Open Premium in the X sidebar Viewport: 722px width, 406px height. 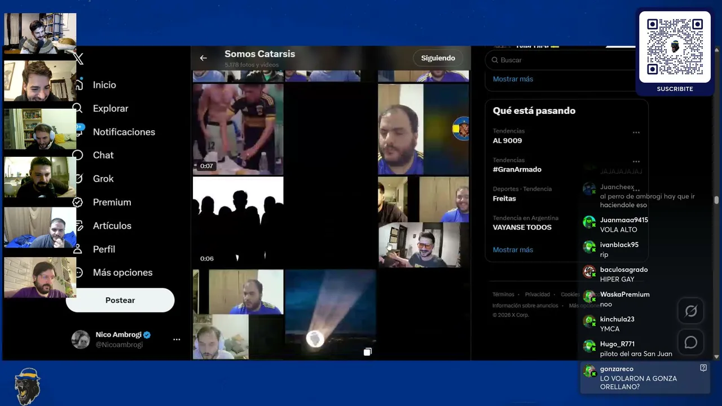[112, 202]
